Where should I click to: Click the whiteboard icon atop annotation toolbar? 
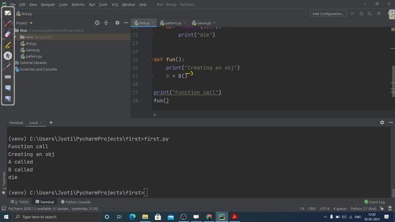[x=8, y=13]
